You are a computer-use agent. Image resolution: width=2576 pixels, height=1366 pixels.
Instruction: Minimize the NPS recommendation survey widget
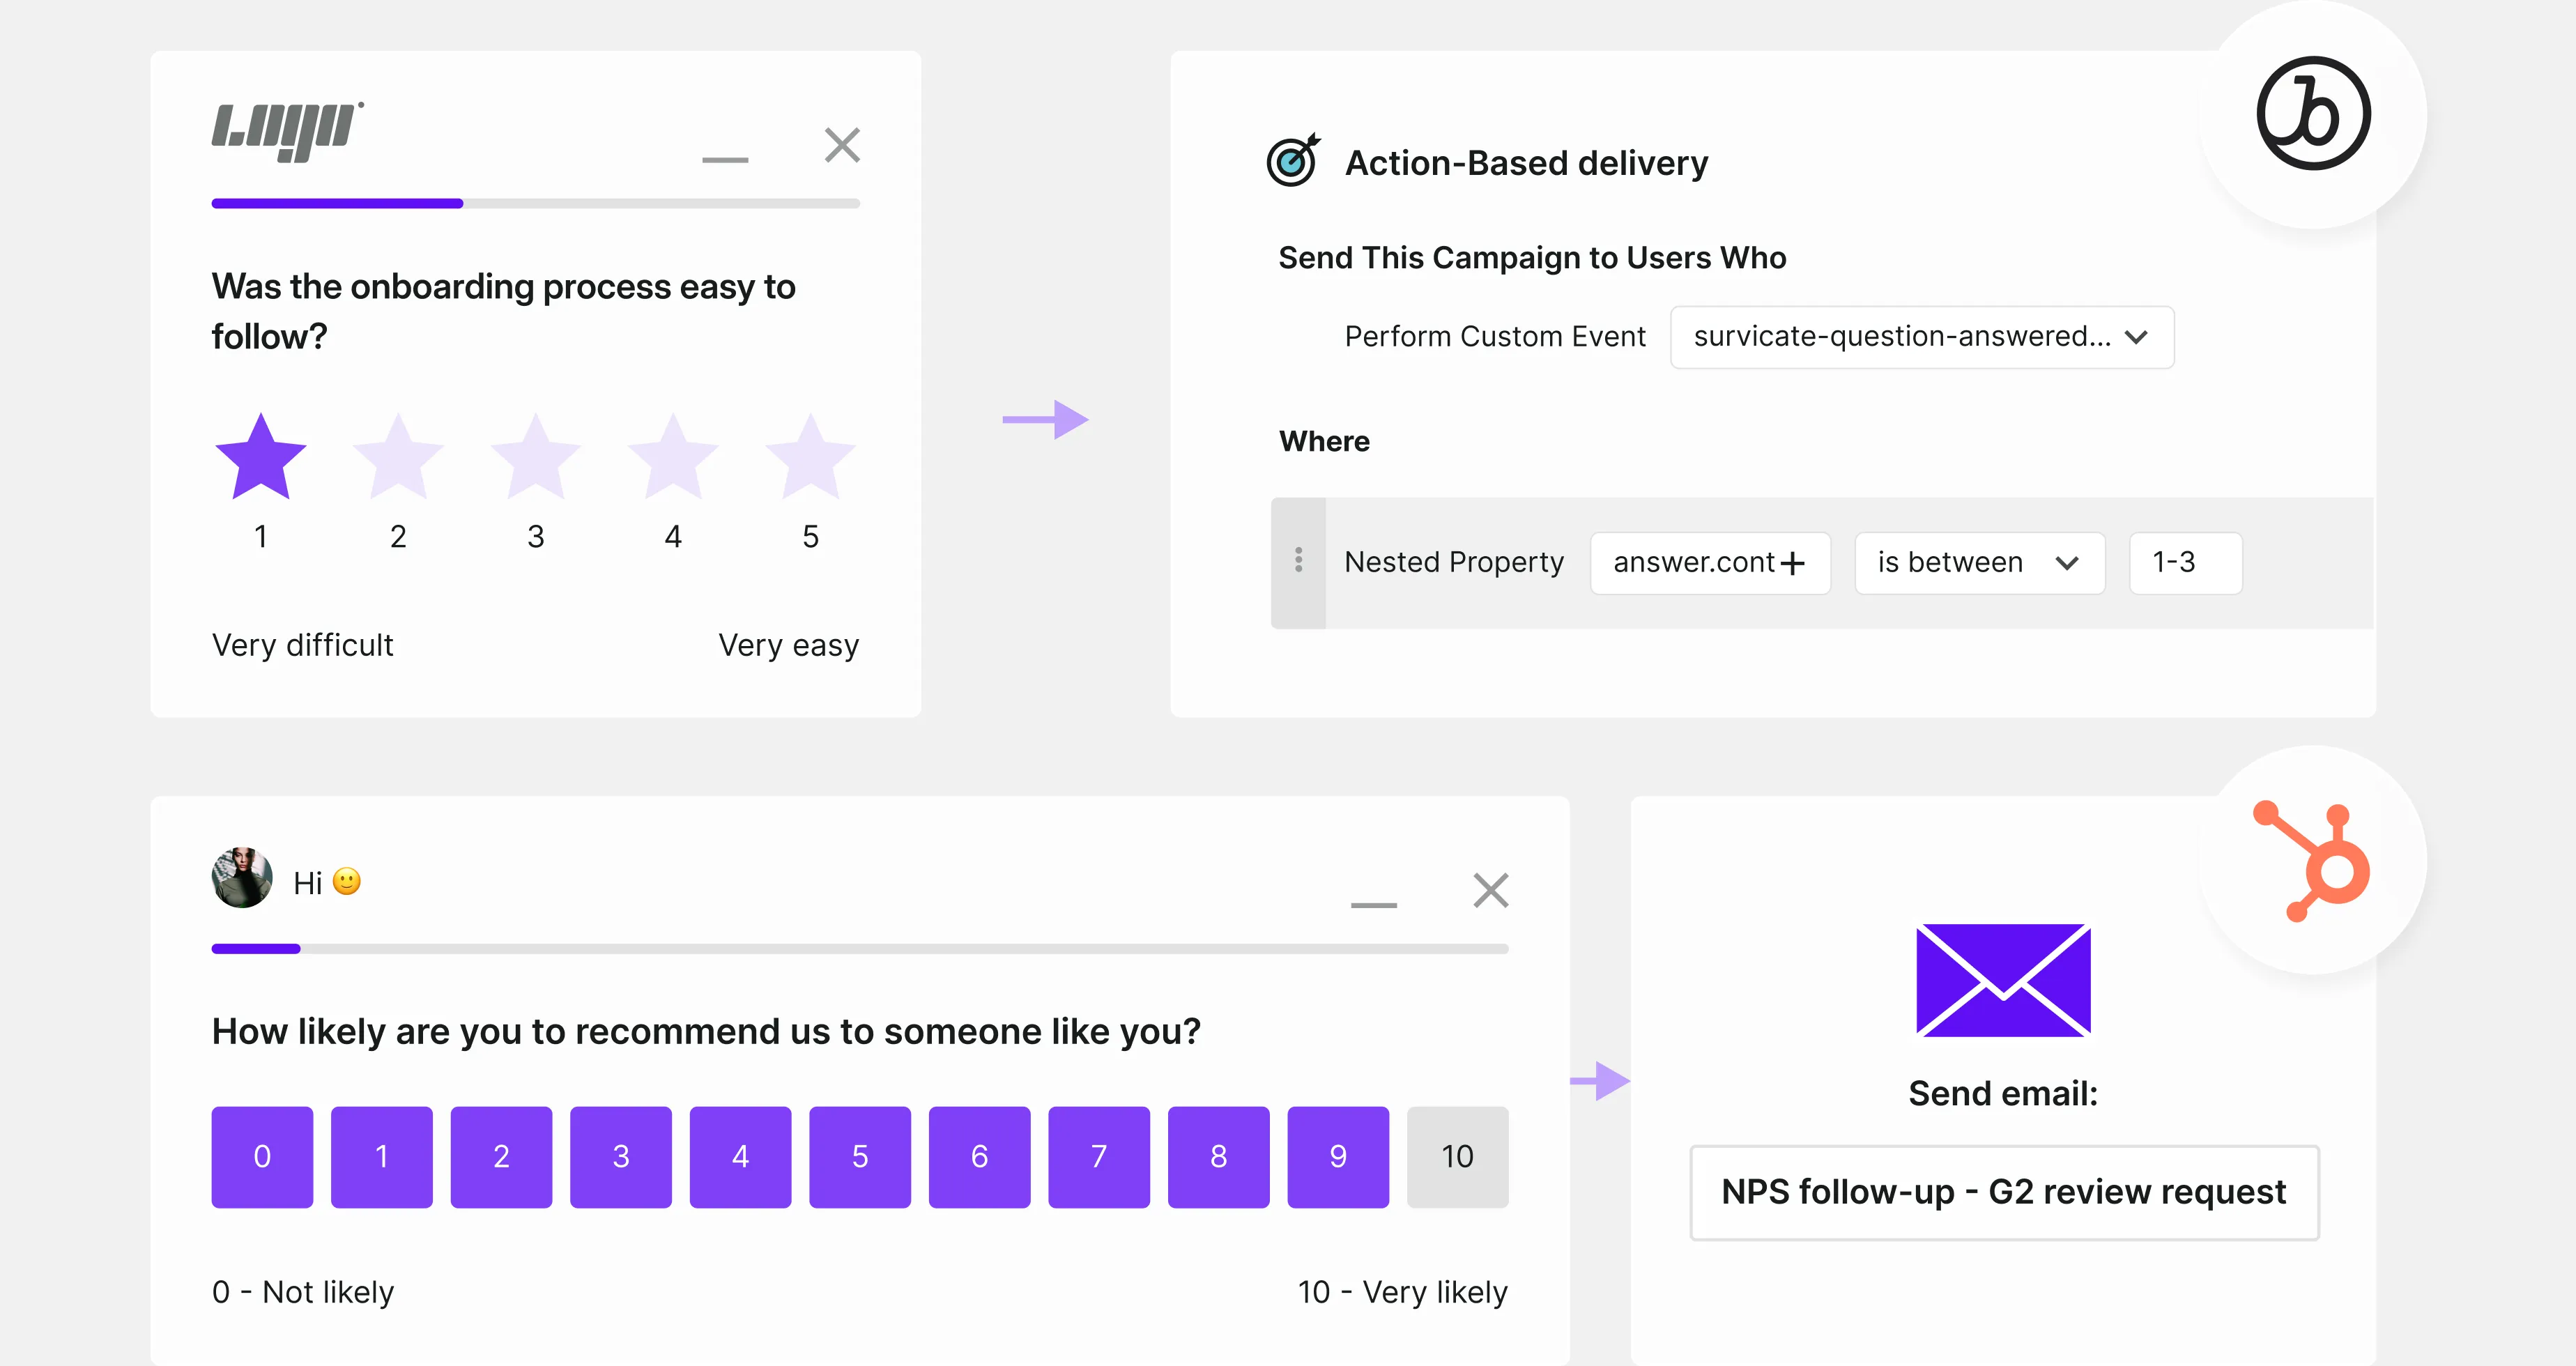point(1373,904)
